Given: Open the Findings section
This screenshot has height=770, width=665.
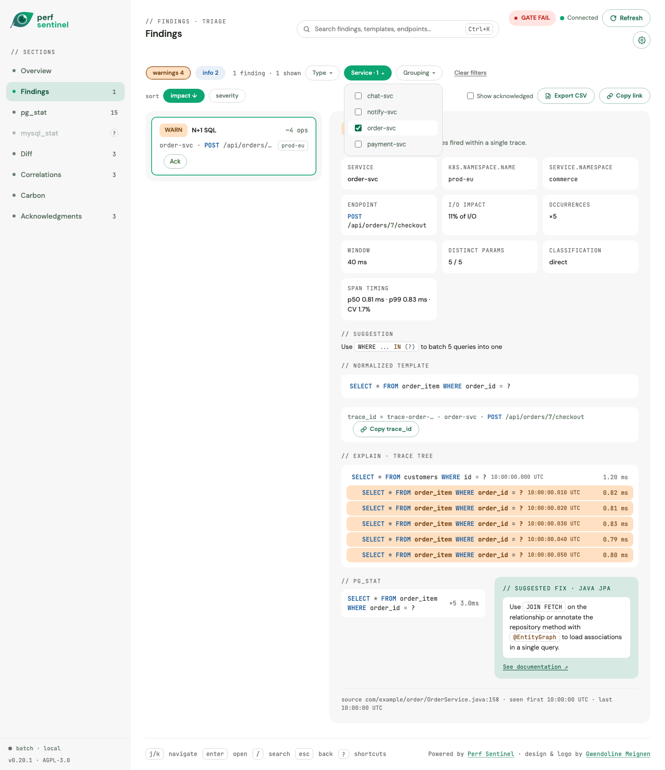Looking at the screenshot, I should pyautogui.click(x=65, y=91).
